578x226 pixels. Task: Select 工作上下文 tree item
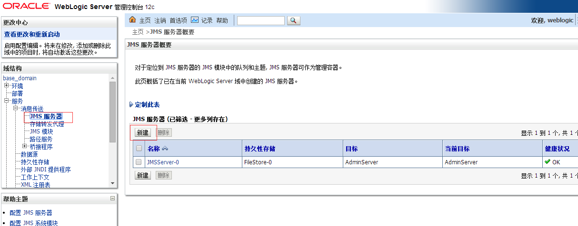coord(35,177)
